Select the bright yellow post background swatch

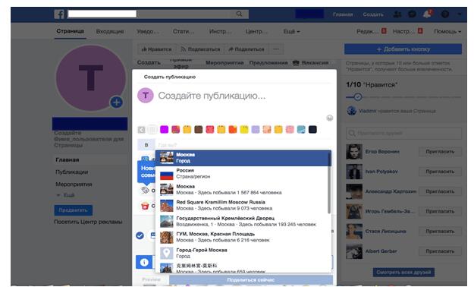point(244,130)
